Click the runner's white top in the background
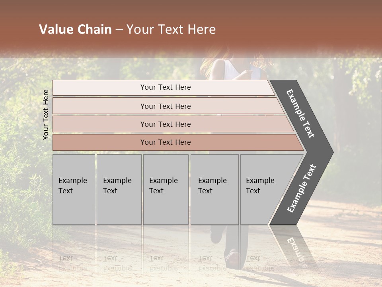382x287 pixels. pyautogui.click(x=231, y=71)
